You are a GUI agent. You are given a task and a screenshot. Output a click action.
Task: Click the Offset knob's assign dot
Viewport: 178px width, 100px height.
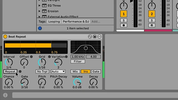point(31,57)
